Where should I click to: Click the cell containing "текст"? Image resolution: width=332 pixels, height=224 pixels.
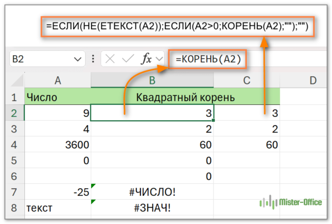click(x=58, y=209)
